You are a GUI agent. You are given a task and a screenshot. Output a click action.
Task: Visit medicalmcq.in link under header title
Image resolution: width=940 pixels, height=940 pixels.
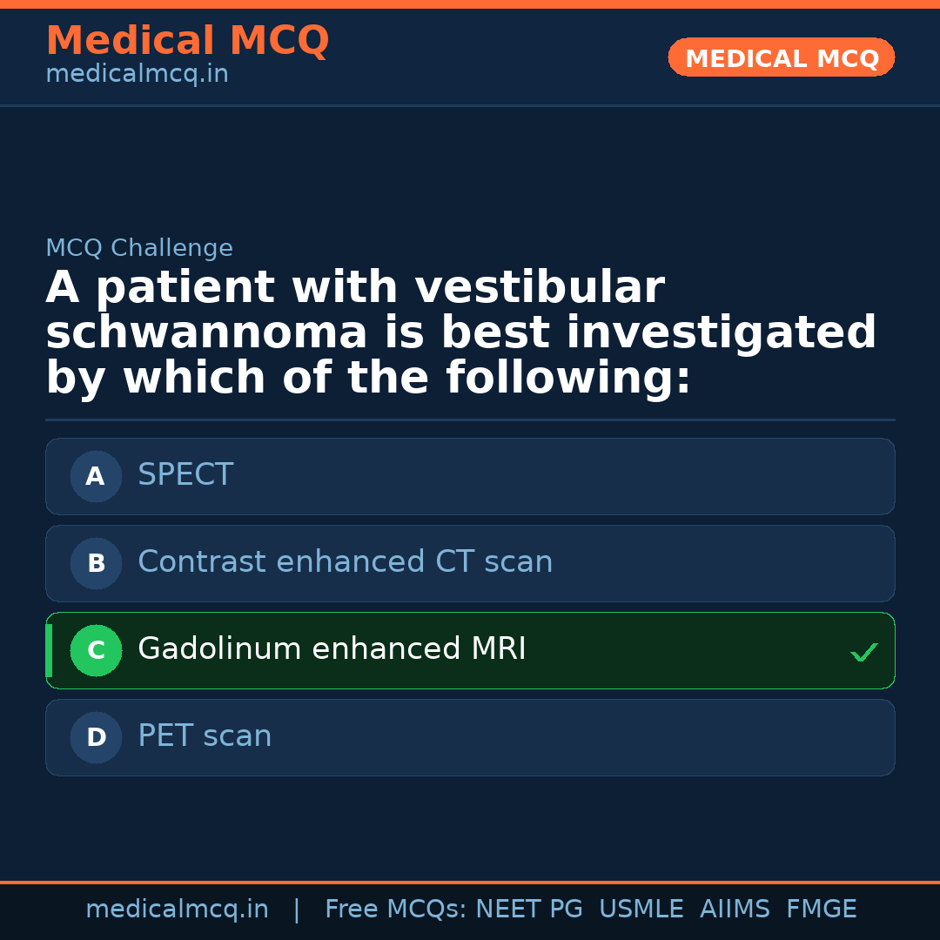pos(137,75)
